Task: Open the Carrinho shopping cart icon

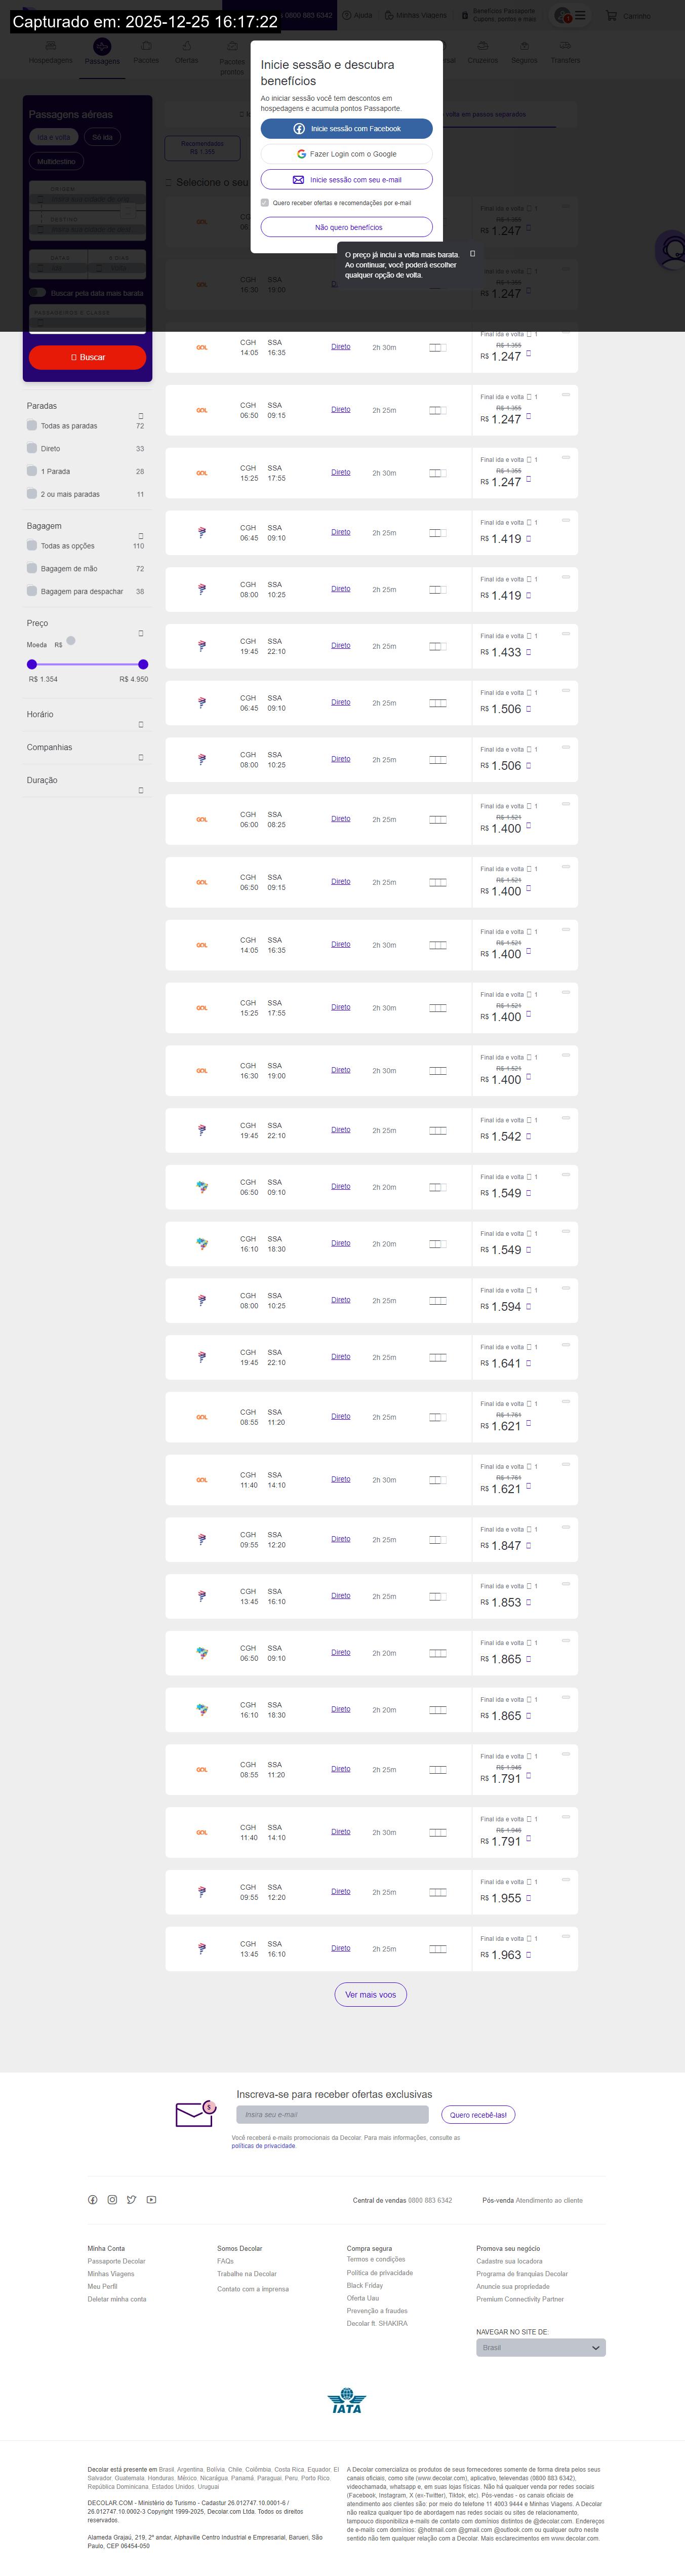Action: coord(611,16)
